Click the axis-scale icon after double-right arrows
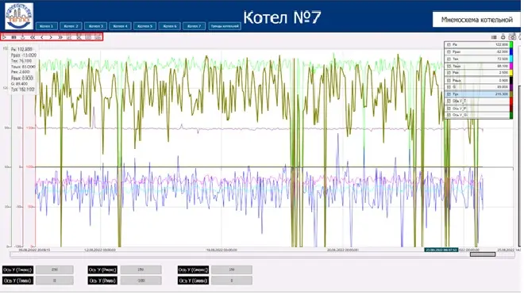Viewport: 524px width, 294px height. [x=70, y=37]
